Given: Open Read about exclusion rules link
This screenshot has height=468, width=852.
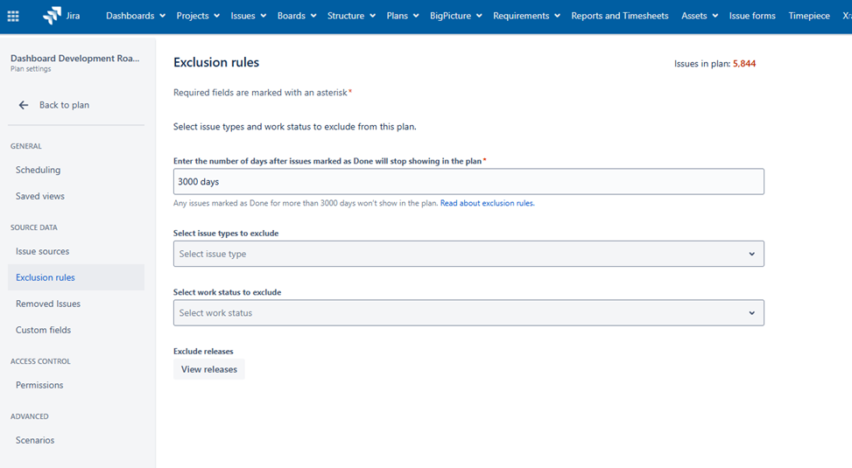Looking at the screenshot, I should click(488, 203).
